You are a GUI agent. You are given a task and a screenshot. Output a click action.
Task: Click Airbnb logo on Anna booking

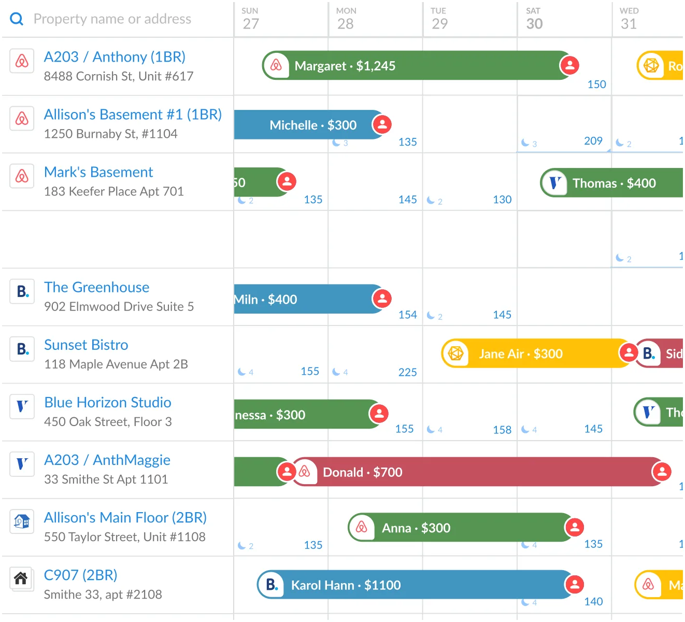pos(362,528)
